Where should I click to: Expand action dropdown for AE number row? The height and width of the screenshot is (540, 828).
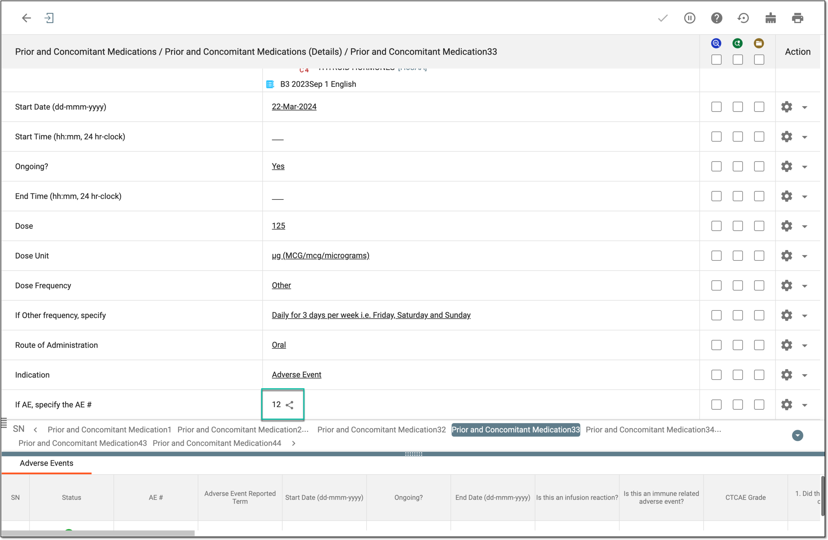pyautogui.click(x=805, y=405)
